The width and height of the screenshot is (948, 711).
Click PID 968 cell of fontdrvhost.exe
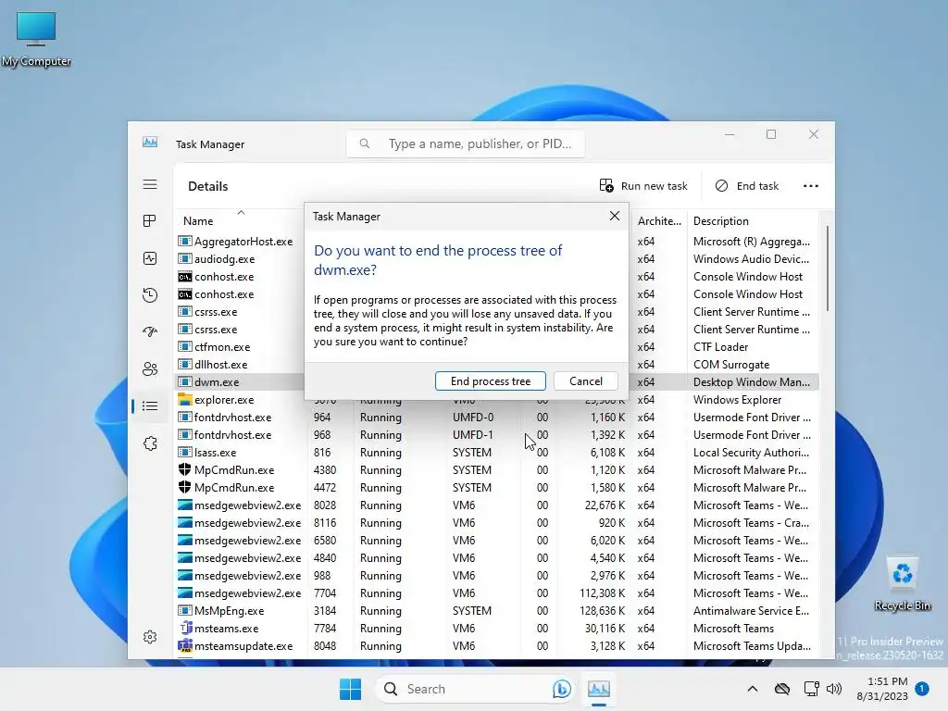click(322, 435)
